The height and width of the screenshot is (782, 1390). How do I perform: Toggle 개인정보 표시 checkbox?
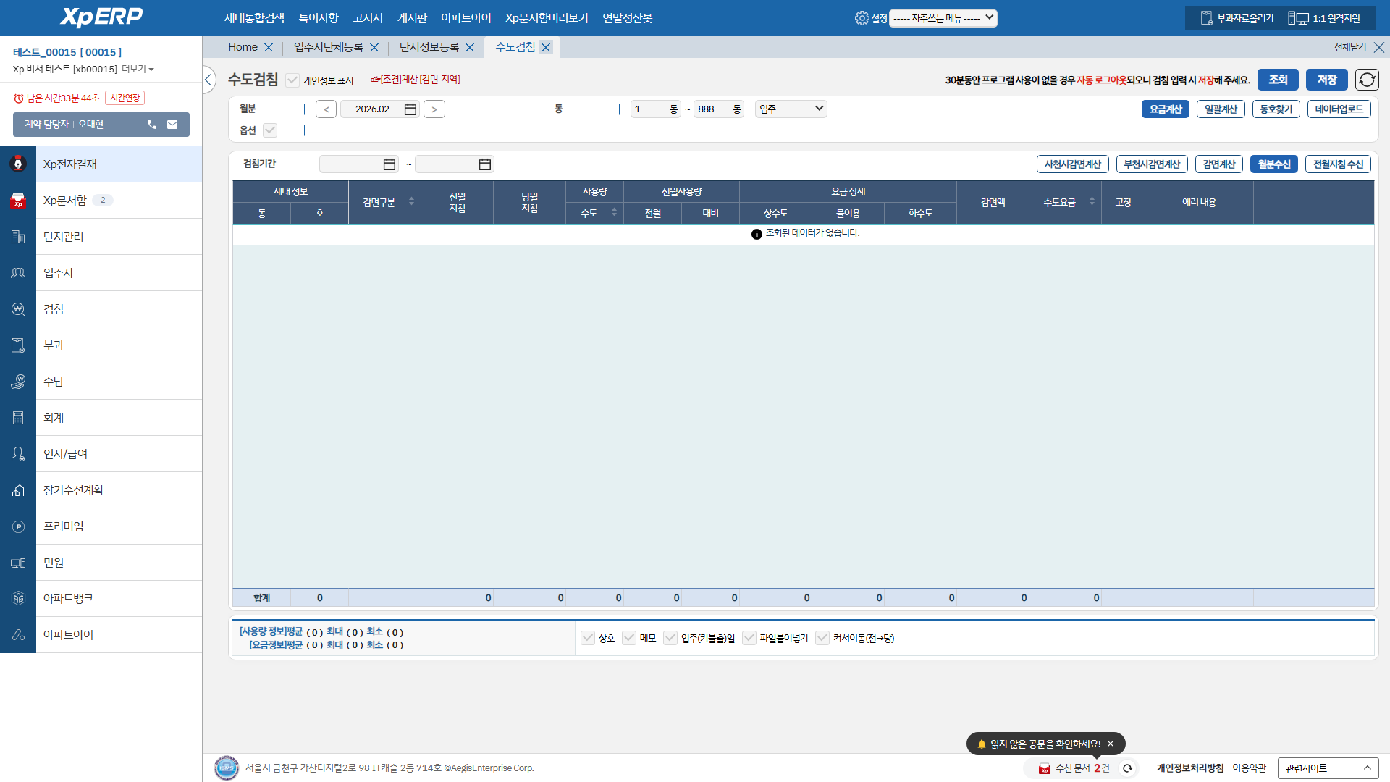pos(292,80)
